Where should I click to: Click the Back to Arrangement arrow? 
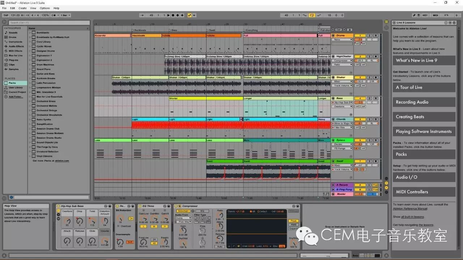(x=194, y=15)
